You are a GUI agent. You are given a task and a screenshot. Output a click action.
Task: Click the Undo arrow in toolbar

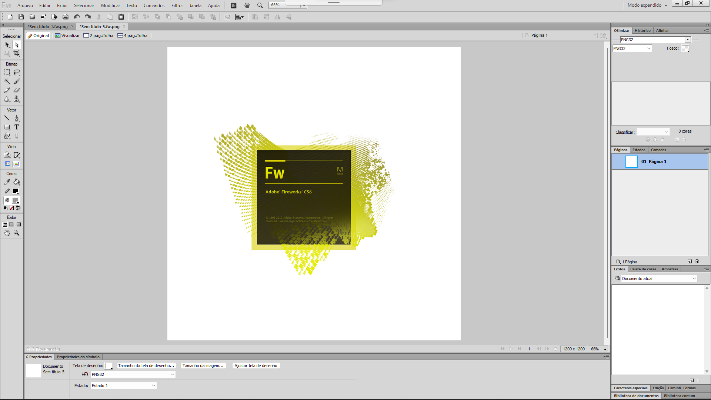[77, 17]
